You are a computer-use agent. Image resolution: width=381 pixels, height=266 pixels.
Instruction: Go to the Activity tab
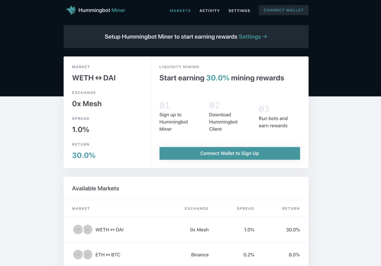point(210,11)
